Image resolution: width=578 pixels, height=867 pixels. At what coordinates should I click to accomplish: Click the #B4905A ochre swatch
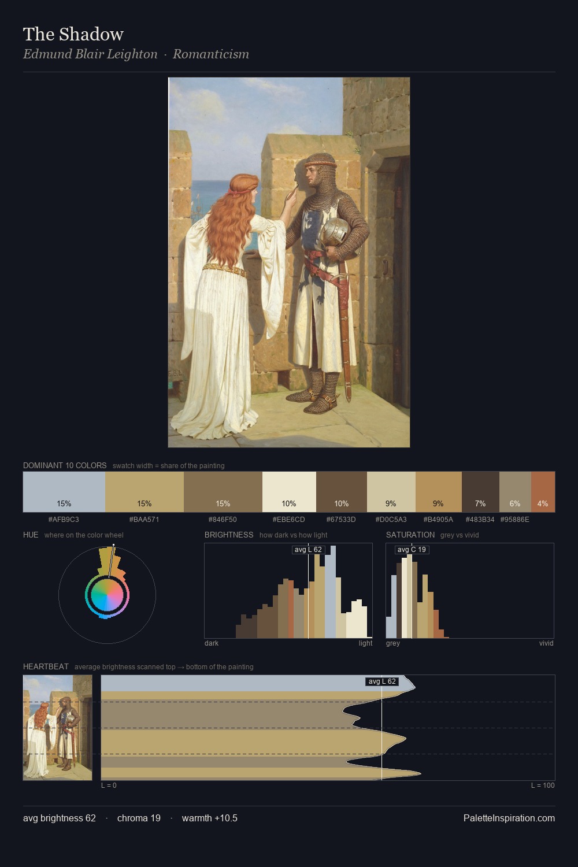coord(439,492)
